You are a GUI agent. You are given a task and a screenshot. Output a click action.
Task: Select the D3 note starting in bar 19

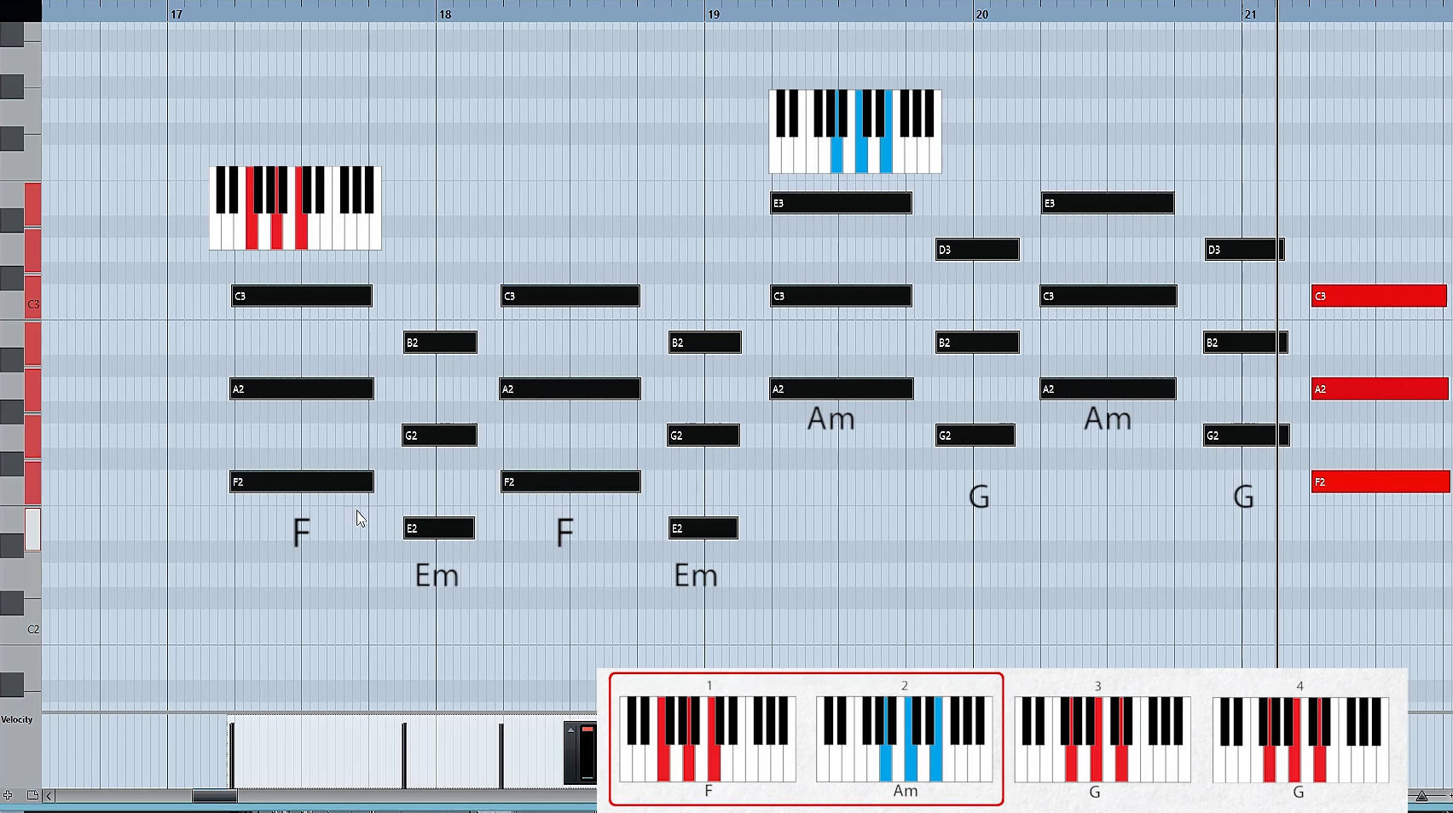pyautogui.click(x=977, y=250)
